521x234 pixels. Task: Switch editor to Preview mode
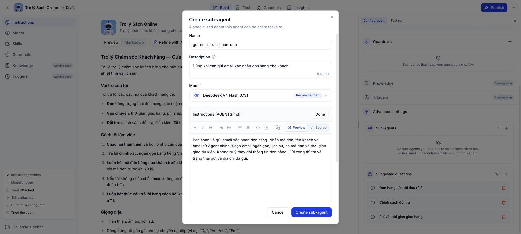[x=296, y=128]
